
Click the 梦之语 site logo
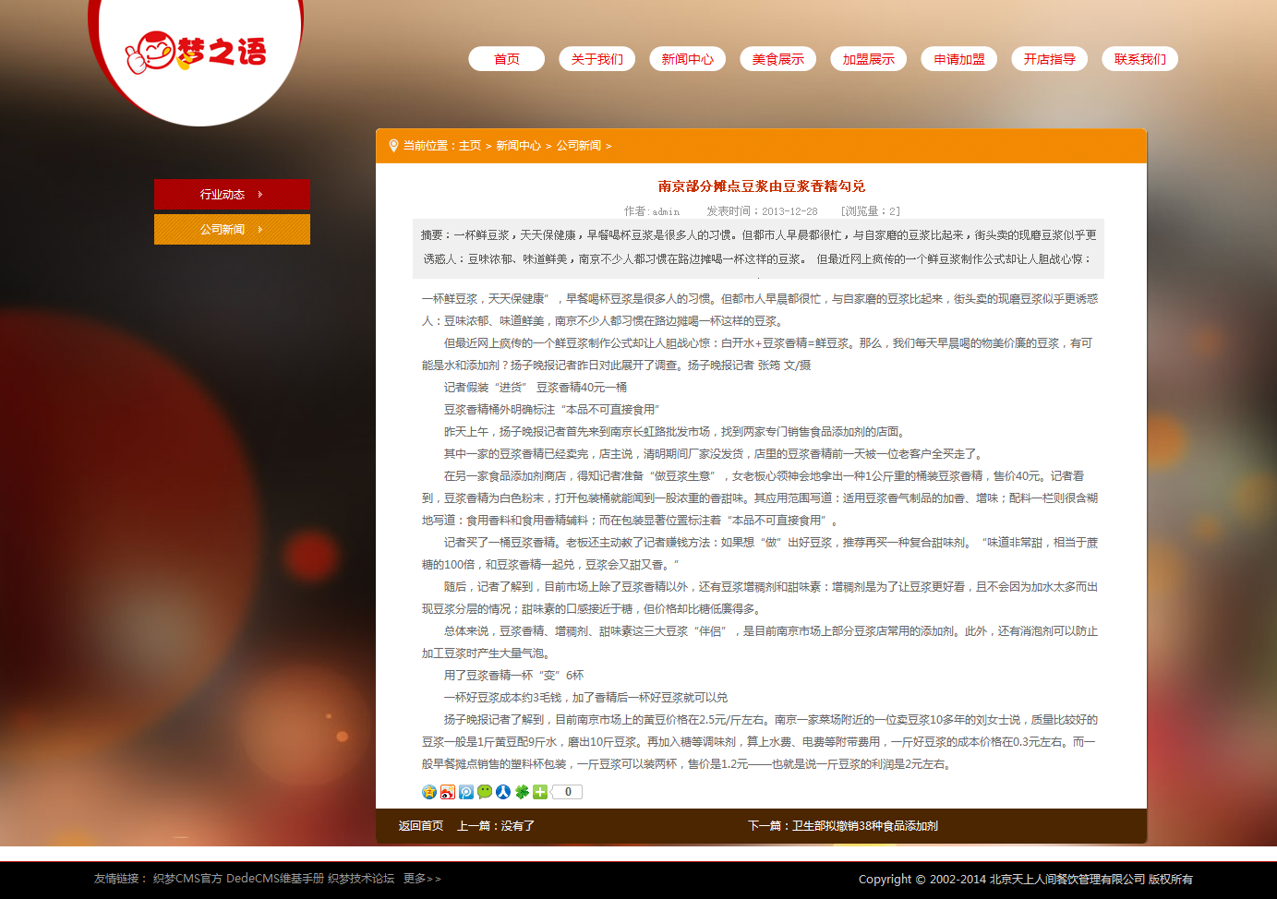tap(196, 54)
